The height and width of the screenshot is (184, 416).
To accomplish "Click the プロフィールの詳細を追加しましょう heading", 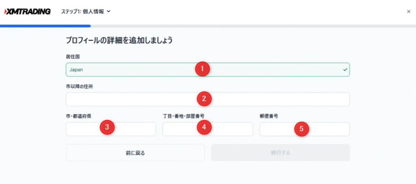I will 119,40.
